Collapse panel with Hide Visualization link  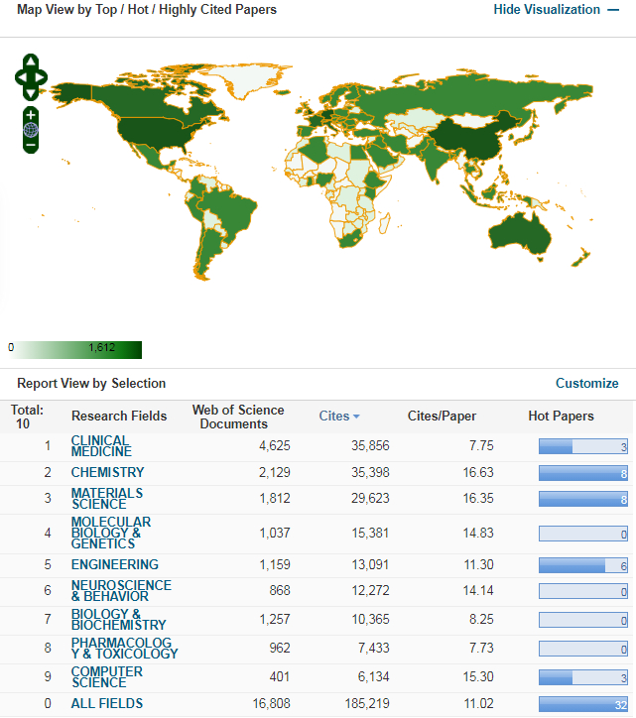click(x=557, y=10)
